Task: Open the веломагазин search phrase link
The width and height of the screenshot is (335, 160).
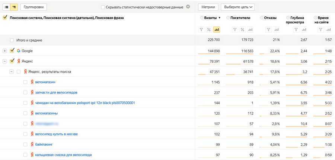Action: click(45, 82)
